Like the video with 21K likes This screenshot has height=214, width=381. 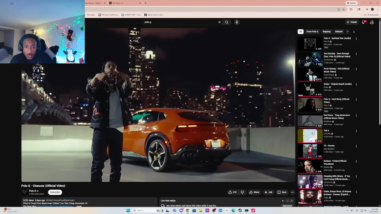tap(232, 192)
